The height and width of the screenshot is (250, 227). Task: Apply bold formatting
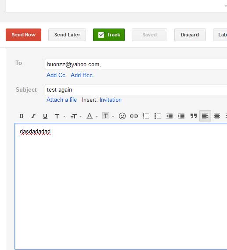tap(22, 116)
